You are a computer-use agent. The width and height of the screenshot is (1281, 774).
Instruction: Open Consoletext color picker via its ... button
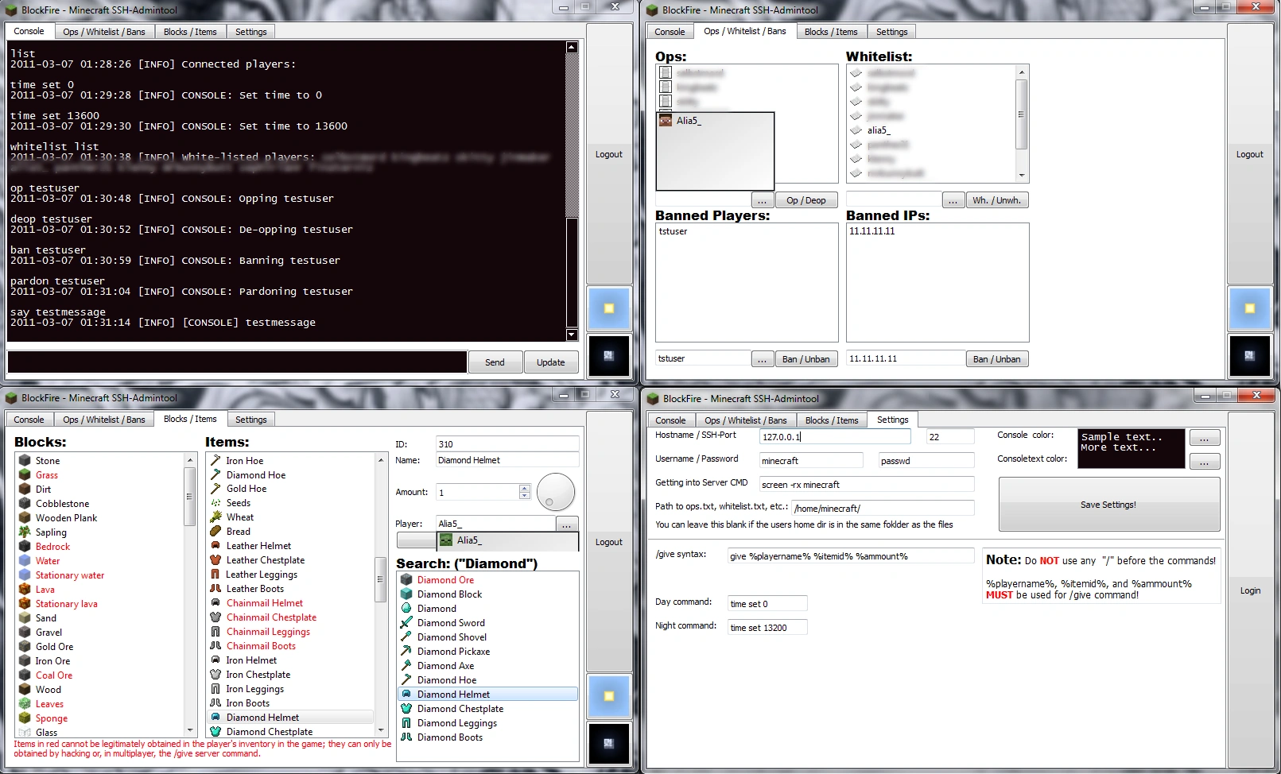point(1205,462)
